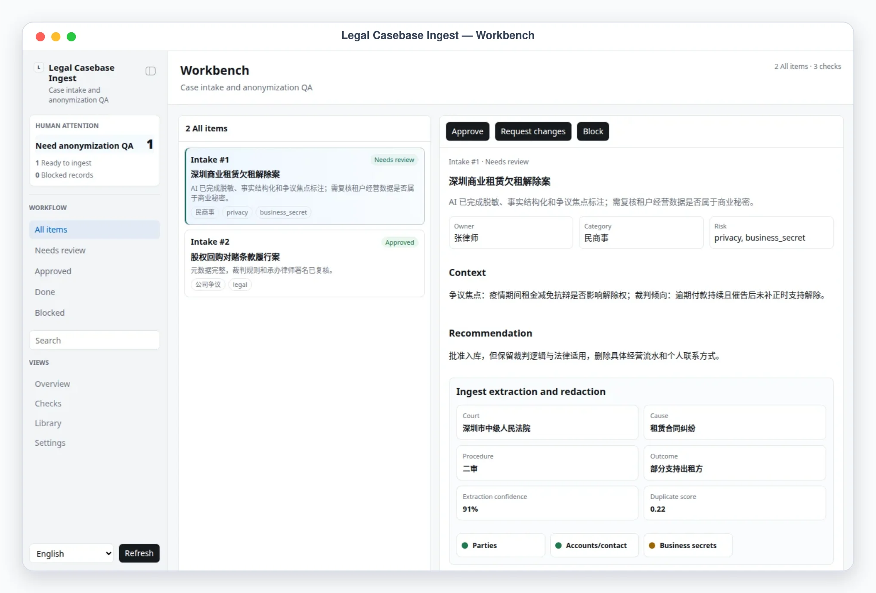
Task: Click the legal tag on Intake #2
Action: click(x=240, y=285)
